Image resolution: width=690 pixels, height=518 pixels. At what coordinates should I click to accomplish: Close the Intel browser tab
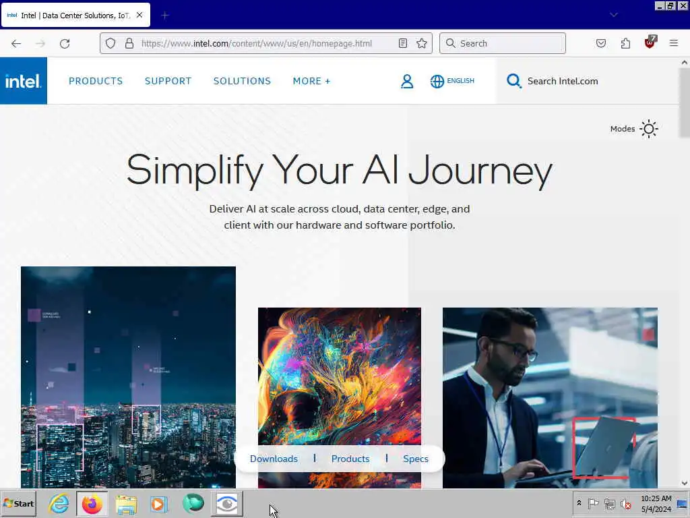tap(139, 15)
